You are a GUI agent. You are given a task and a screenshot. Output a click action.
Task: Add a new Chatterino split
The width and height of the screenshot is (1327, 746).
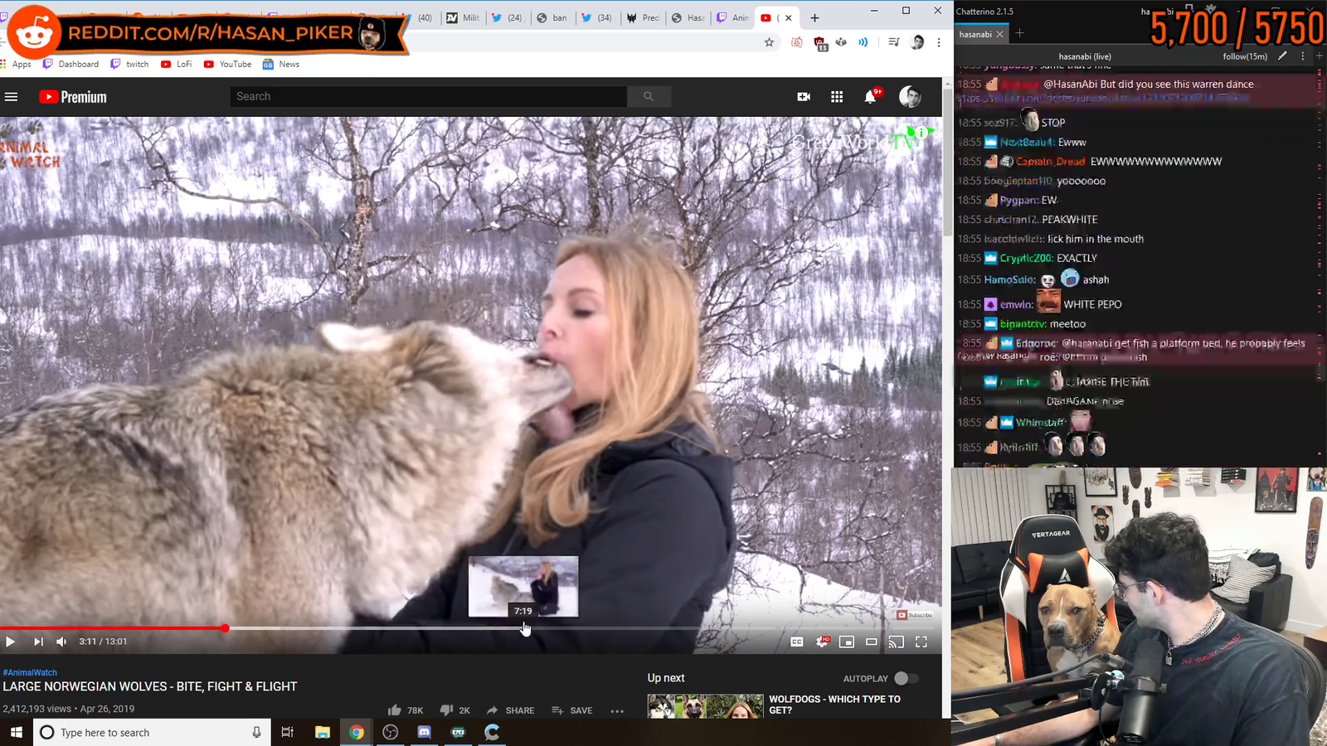(x=1320, y=56)
